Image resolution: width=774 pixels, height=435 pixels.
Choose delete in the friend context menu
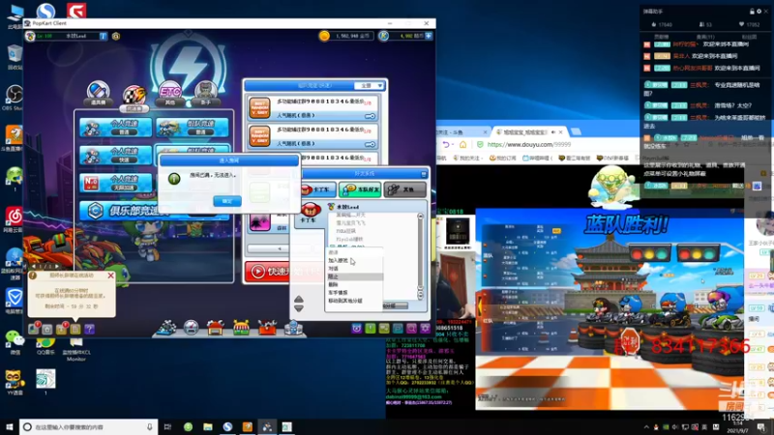click(x=333, y=284)
